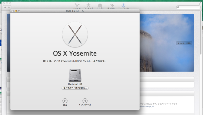Click the viewlocale=ja_JP link
The image size is (203, 115).
tap(147, 106)
